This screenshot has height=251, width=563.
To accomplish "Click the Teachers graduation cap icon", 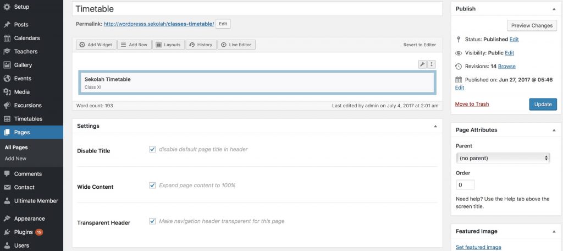I will coord(7,51).
